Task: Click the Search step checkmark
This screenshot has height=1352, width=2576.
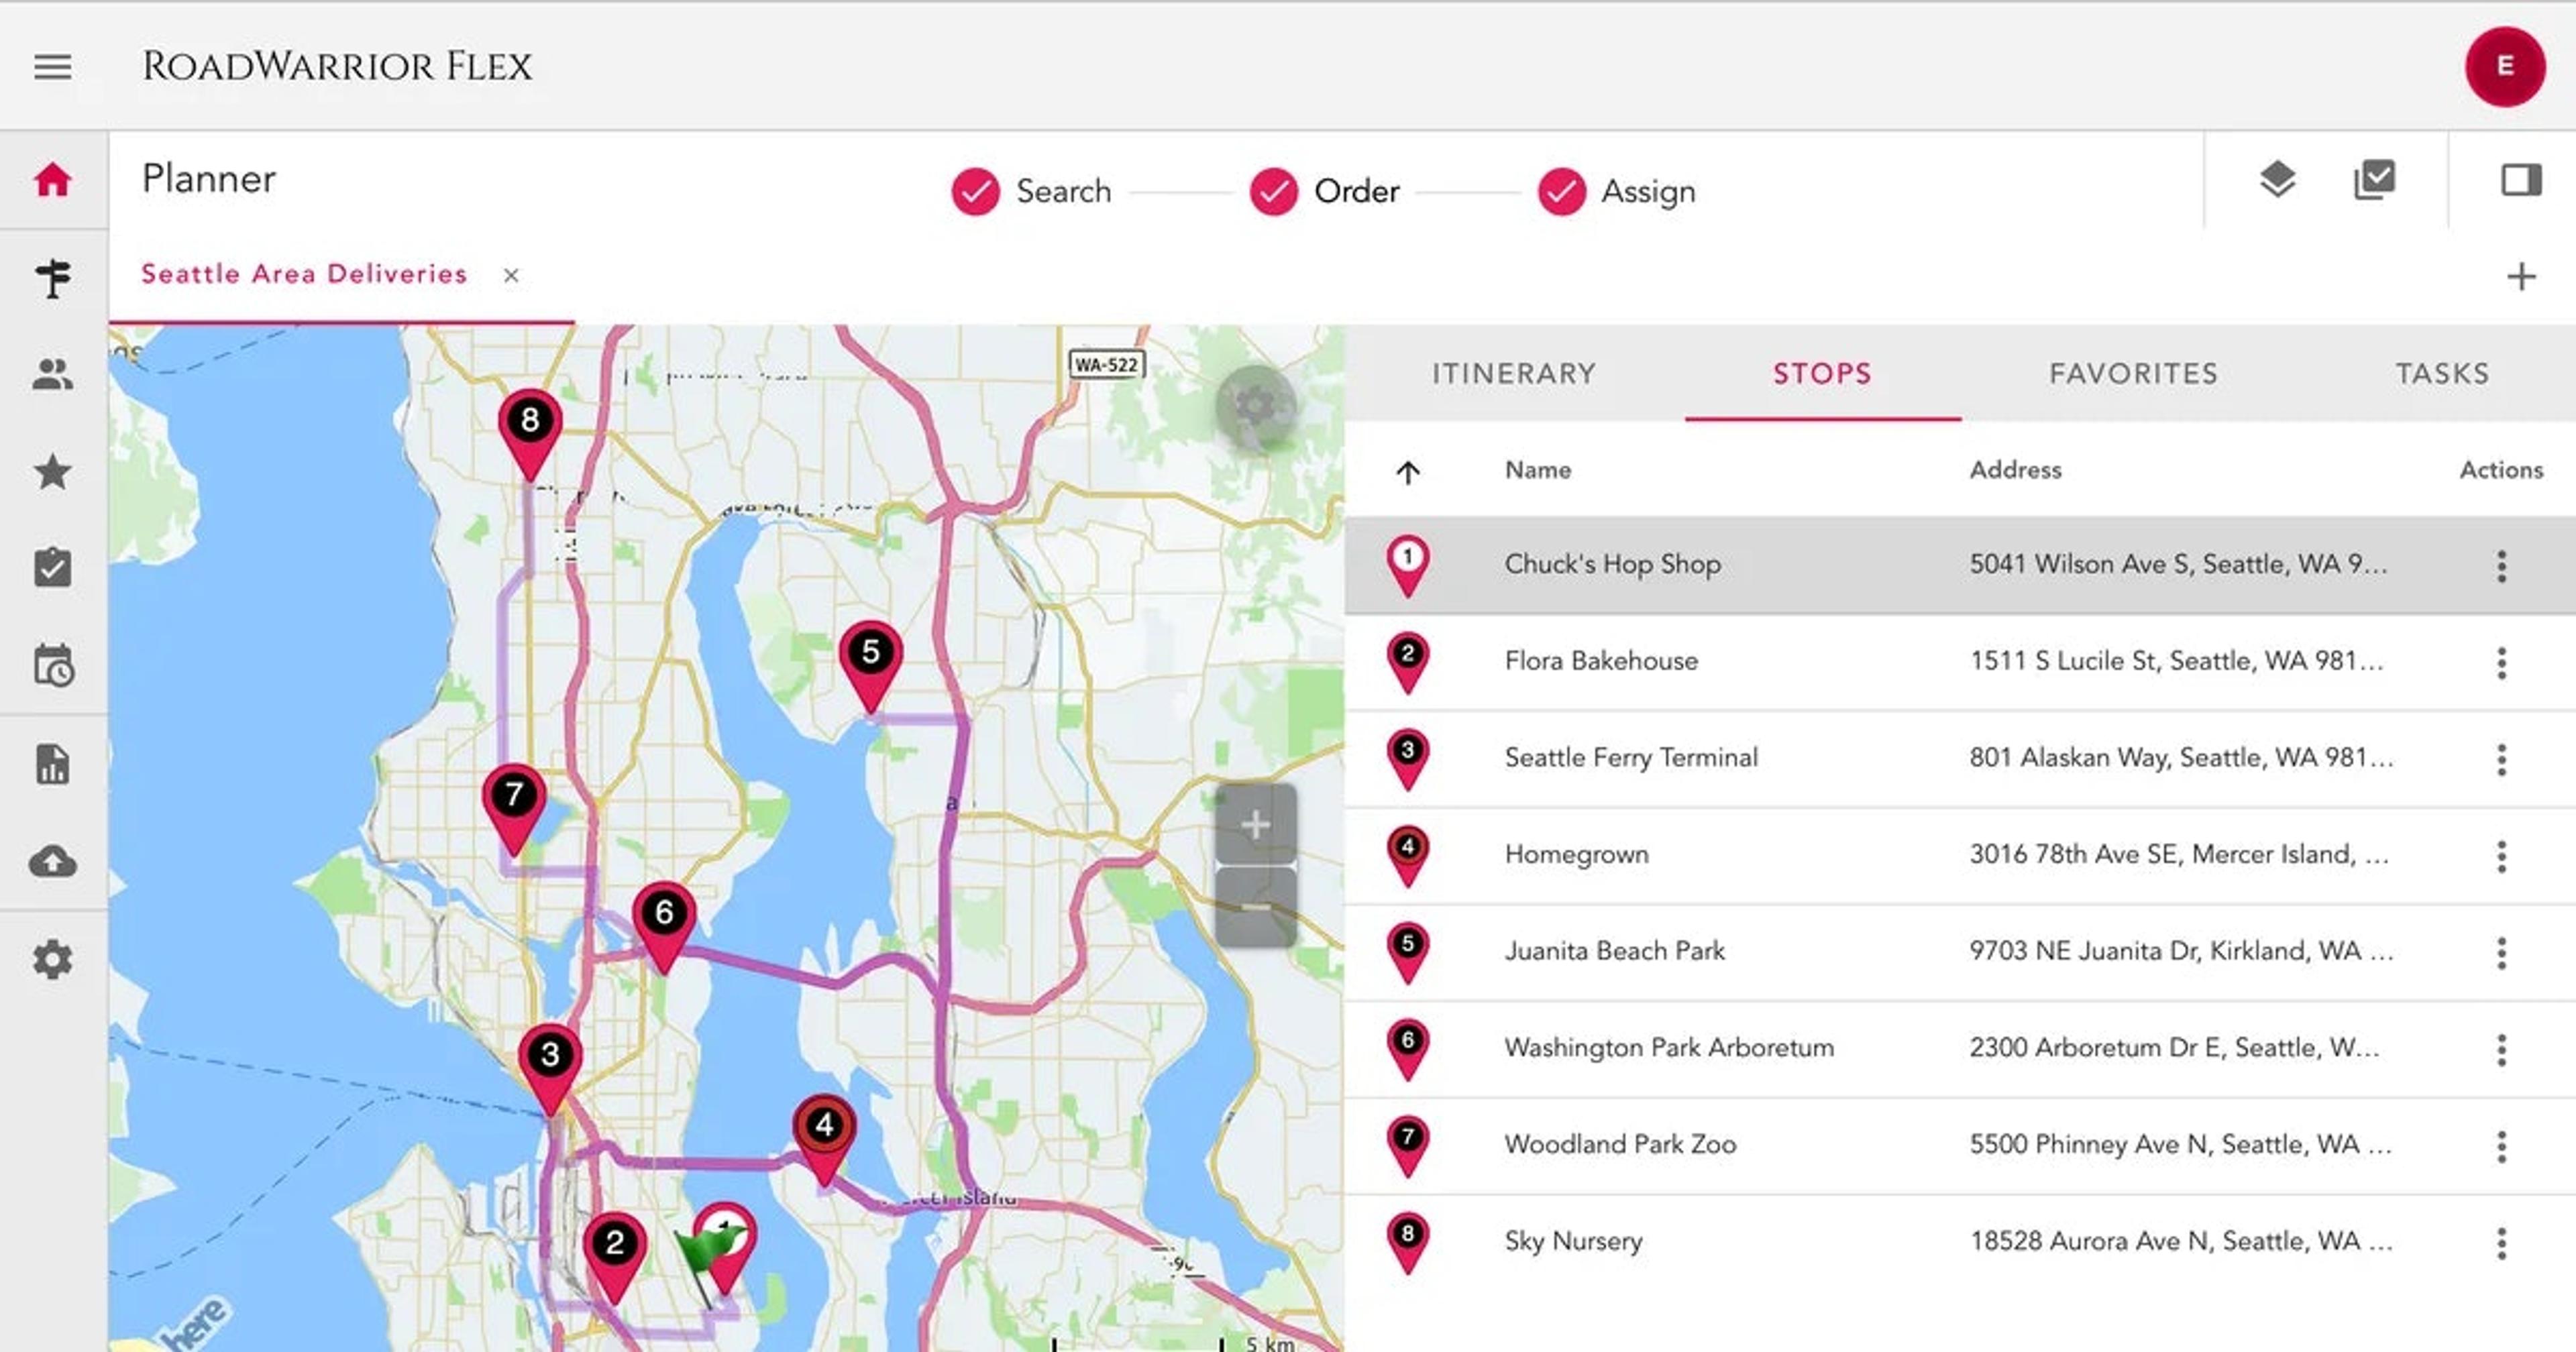Action: click(975, 191)
